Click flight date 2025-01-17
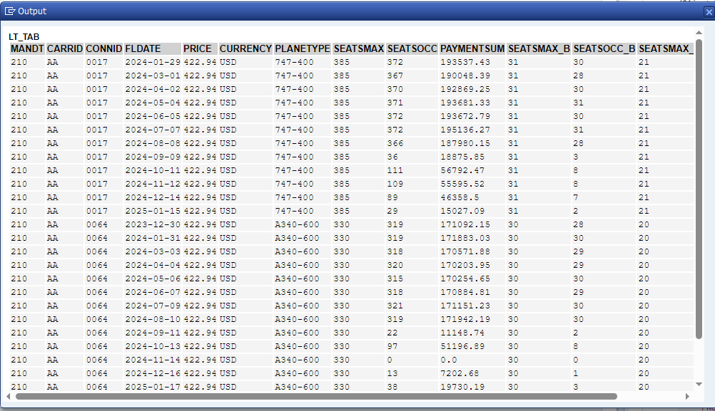This screenshot has height=411, width=715. [153, 387]
